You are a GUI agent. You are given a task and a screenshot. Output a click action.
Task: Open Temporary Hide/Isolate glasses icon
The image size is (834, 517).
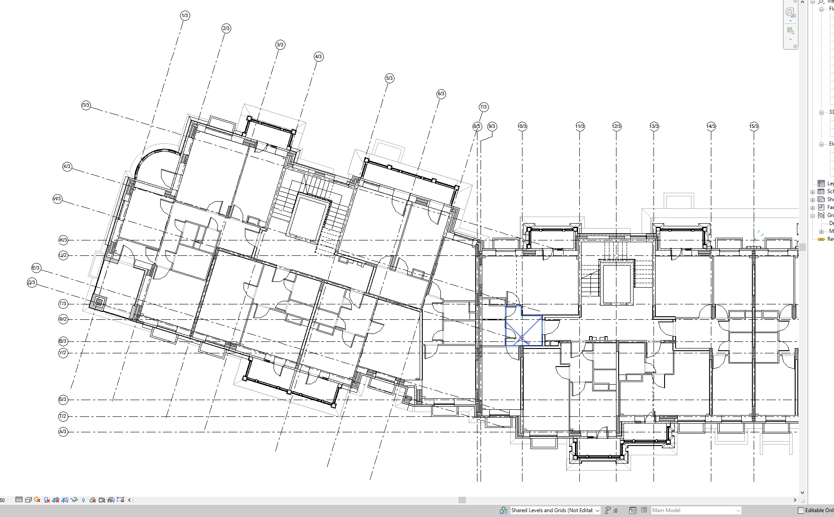pos(74,500)
